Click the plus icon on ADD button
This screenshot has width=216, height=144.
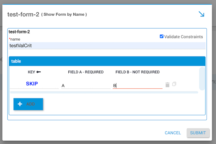20,104
